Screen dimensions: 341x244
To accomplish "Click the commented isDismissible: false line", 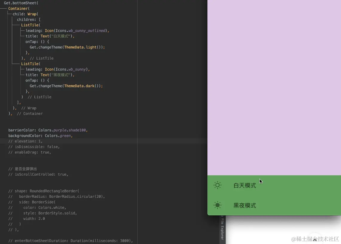I will [x=34, y=147].
